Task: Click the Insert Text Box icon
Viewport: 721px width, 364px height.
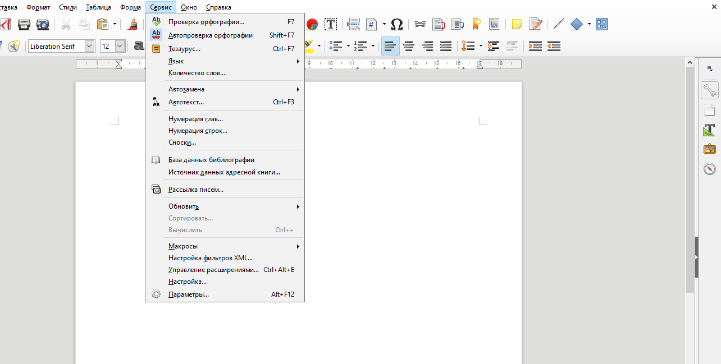Action: click(331, 24)
